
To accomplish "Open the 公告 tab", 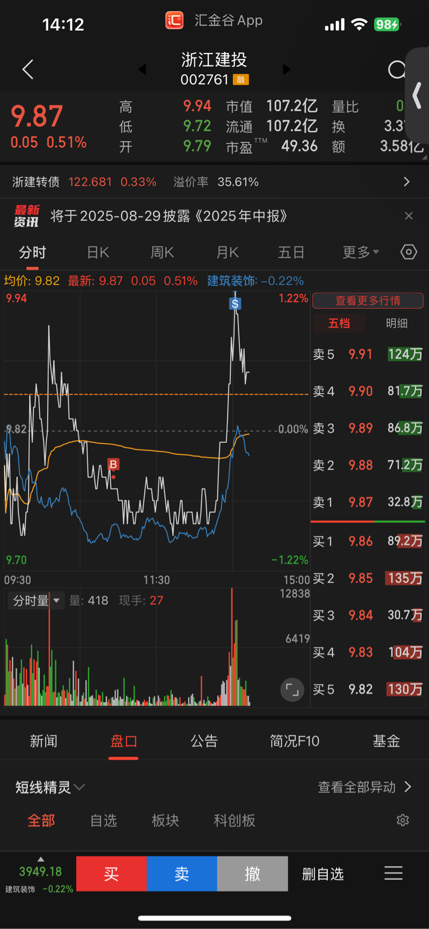I will [x=204, y=741].
